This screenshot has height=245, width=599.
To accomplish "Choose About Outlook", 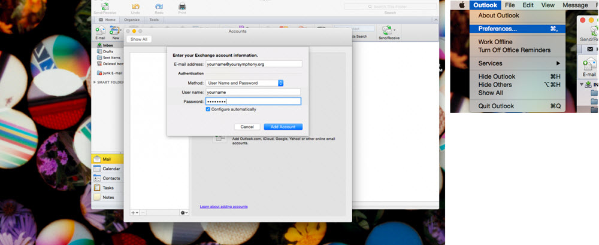I will click(518, 16).
